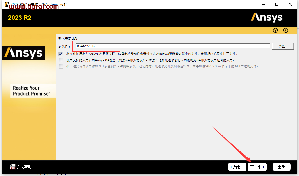This screenshot has width=299, height=176.
Task: Enable Ansys QA services checkbox
Action: click(x=61, y=60)
